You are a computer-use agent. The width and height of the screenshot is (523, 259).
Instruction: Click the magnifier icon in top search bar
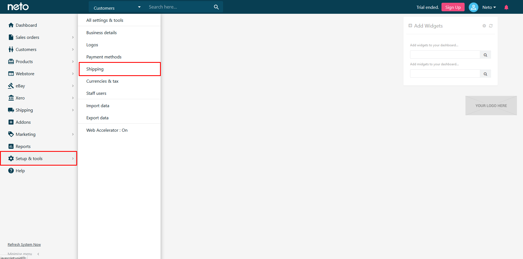click(x=216, y=7)
